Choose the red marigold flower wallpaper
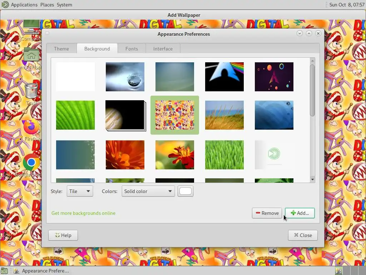366x275 pixels. pyautogui.click(x=174, y=155)
